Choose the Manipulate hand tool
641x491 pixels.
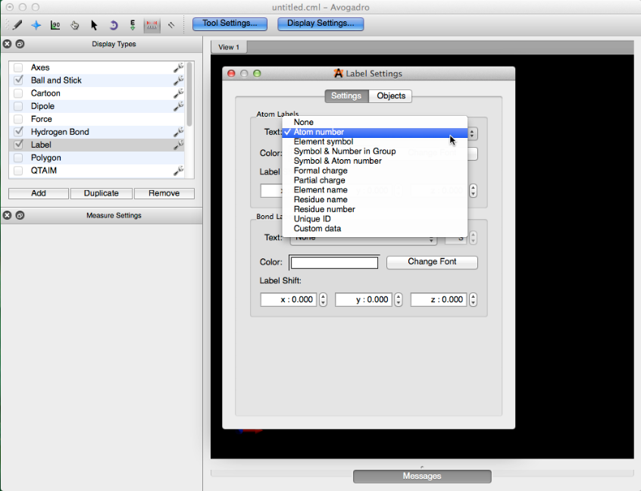tap(75, 25)
